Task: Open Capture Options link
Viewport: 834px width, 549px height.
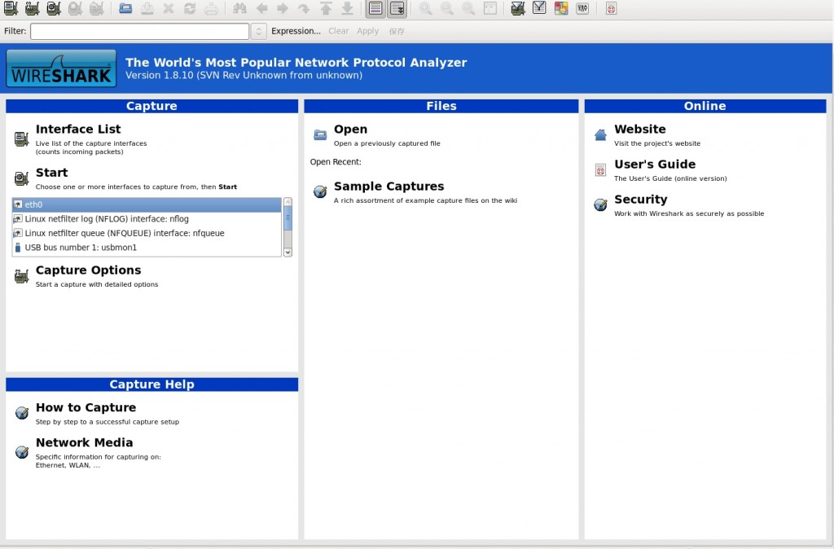Action: [x=88, y=270]
